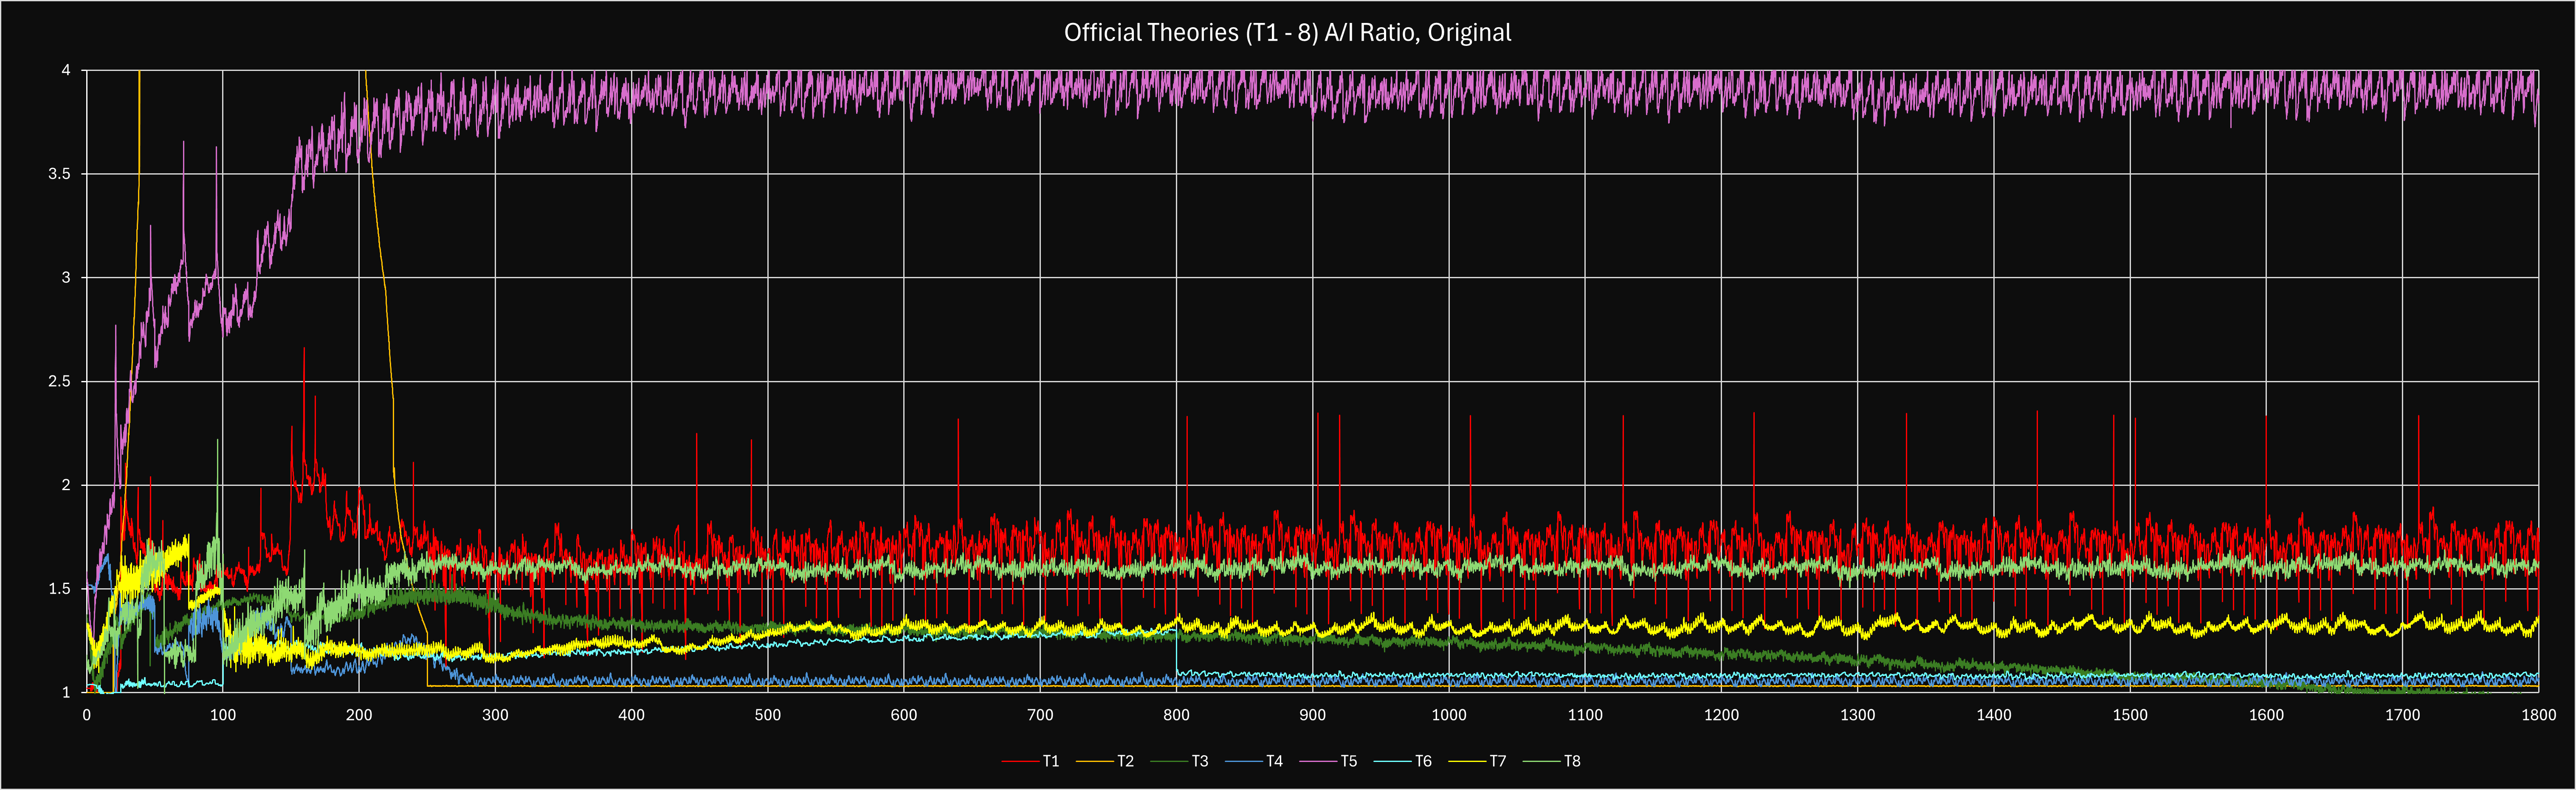Select the T7 legend entry
The height and width of the screenshot is (790, 2576).
(x=1477, y=761)
